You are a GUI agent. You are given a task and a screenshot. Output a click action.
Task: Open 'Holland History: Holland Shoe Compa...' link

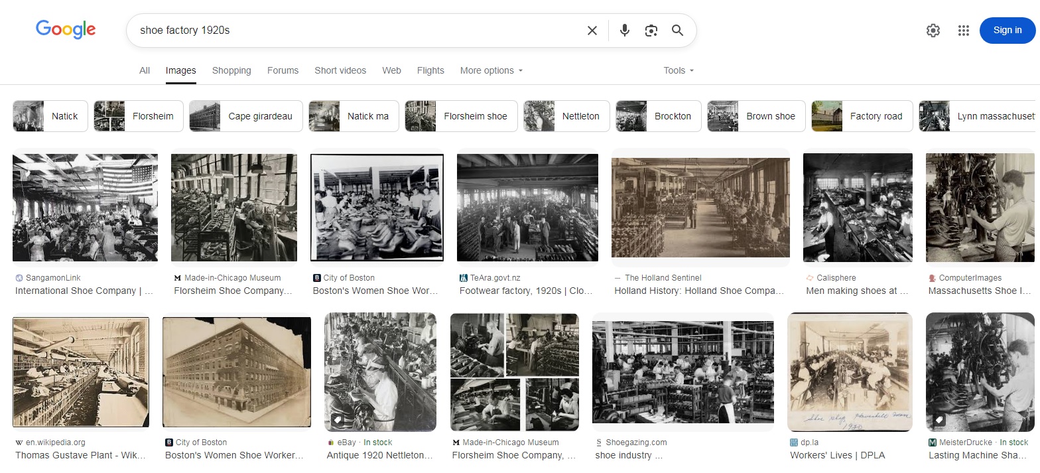click(699, 291)
